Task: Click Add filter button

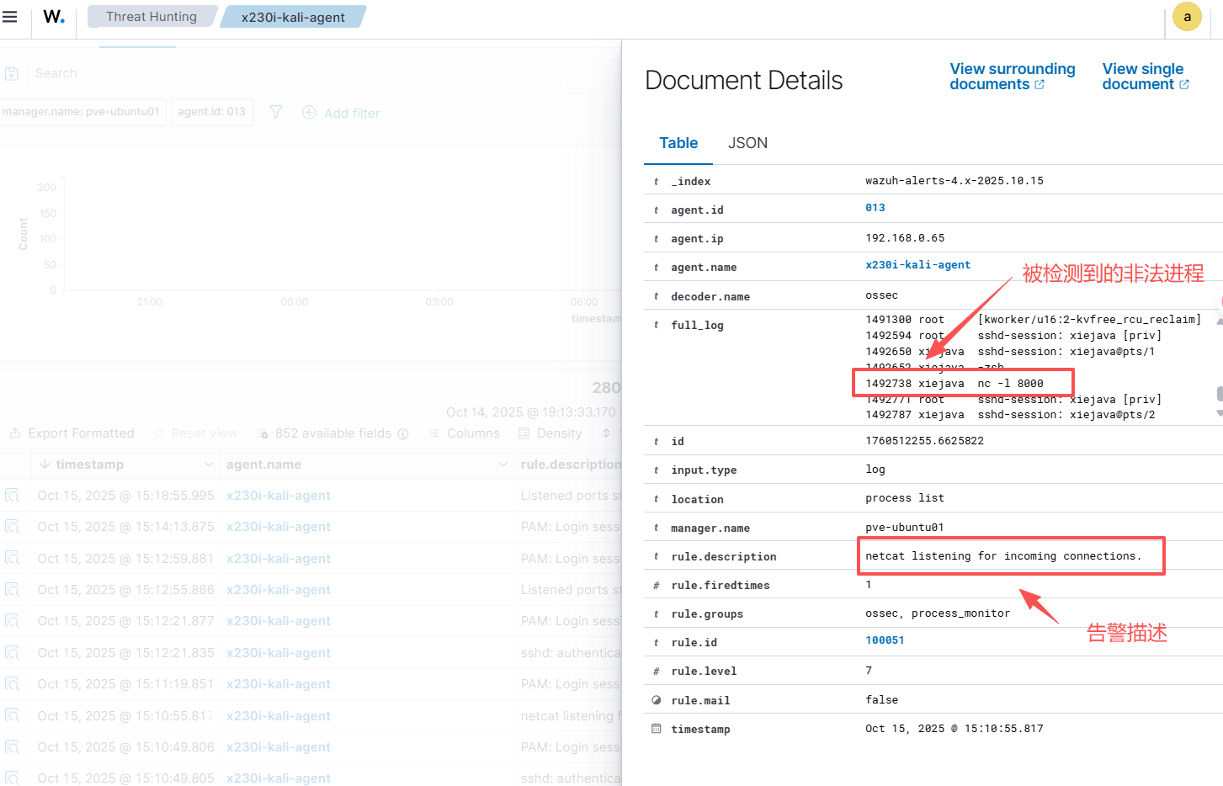Action: [341, 113]
